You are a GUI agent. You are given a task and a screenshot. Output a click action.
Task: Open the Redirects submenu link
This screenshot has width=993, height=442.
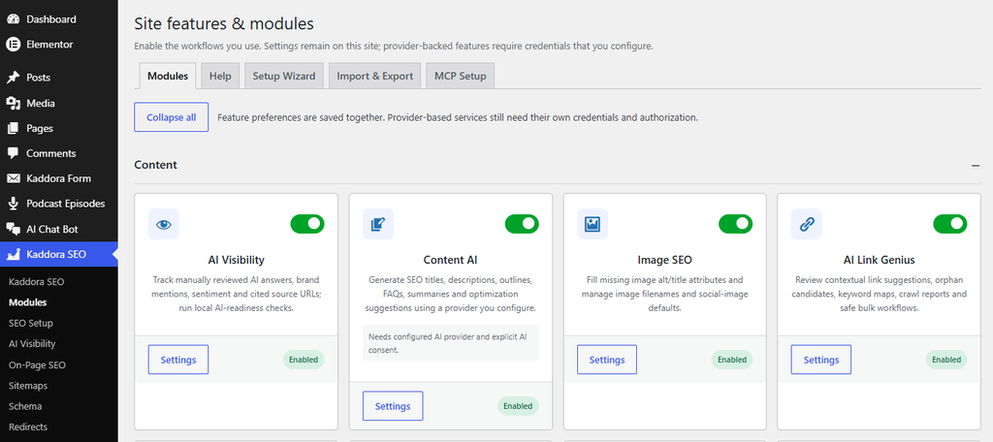(28, 426)
